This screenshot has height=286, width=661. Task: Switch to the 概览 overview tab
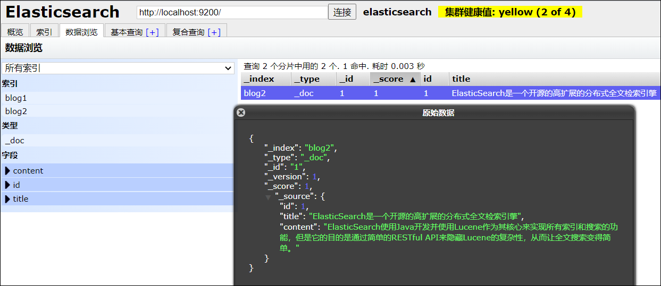15,32
